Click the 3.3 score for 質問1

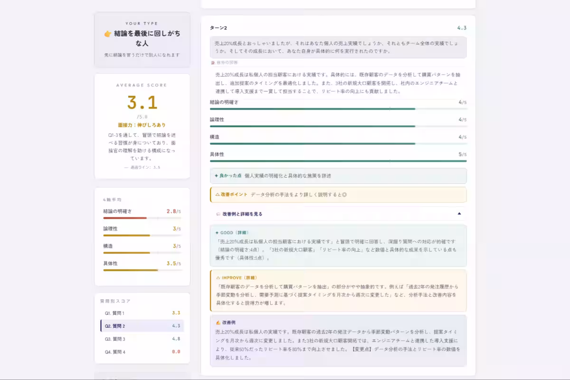tap(176, 313)
